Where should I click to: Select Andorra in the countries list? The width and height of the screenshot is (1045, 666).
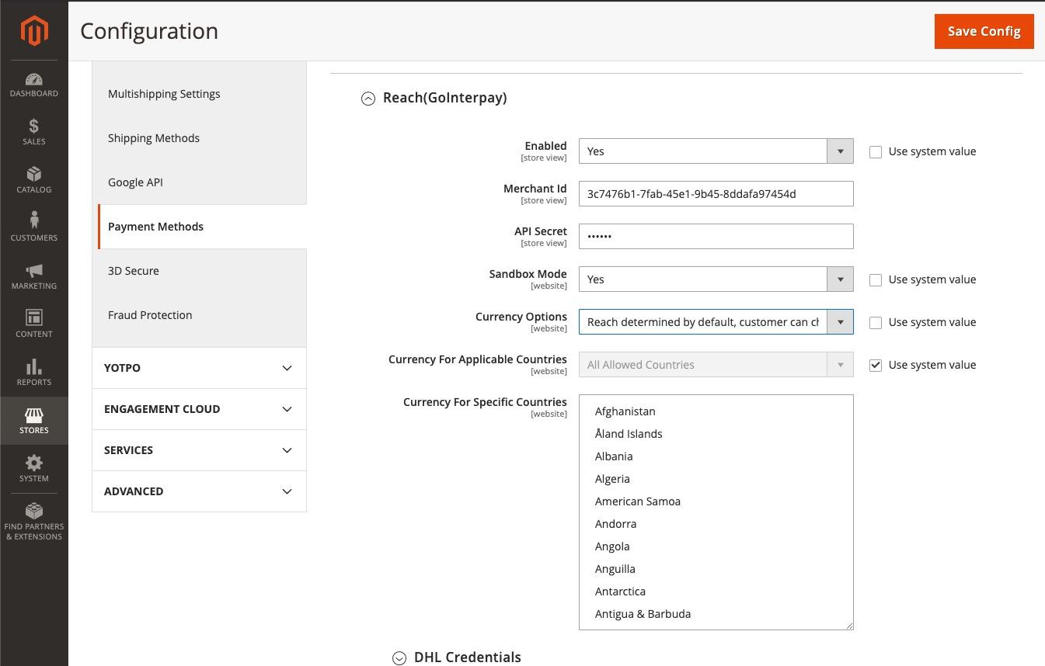[716, 524]
